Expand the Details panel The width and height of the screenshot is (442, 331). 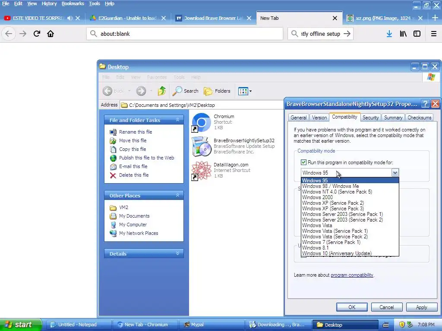point(177,253)
